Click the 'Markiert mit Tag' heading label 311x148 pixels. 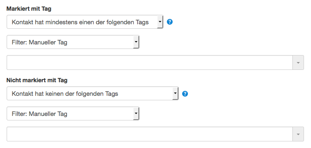click(x=29, y=9)
